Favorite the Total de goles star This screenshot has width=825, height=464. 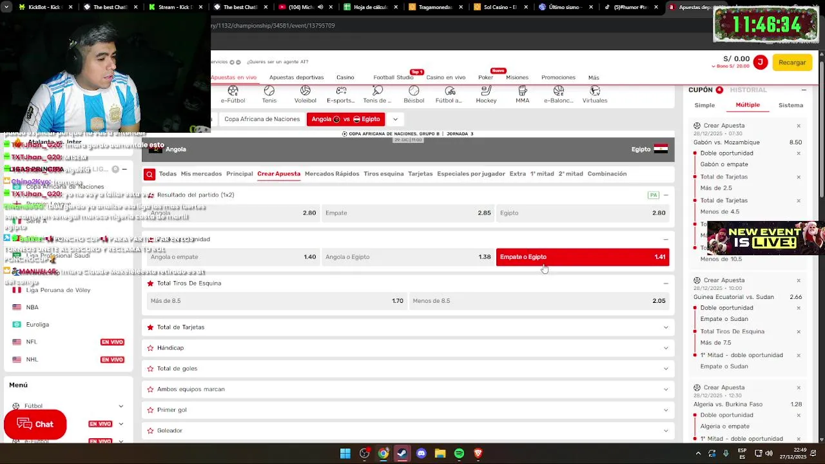coord(151,369)
